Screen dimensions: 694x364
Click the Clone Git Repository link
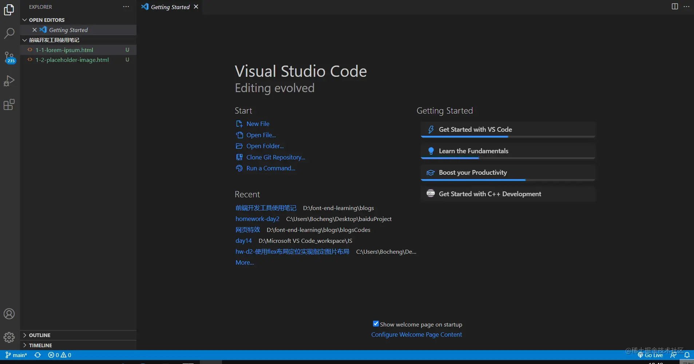point(275,157)
